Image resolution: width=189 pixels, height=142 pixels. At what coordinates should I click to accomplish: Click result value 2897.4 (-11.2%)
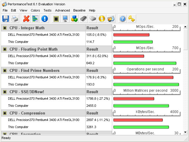[98, 120]
